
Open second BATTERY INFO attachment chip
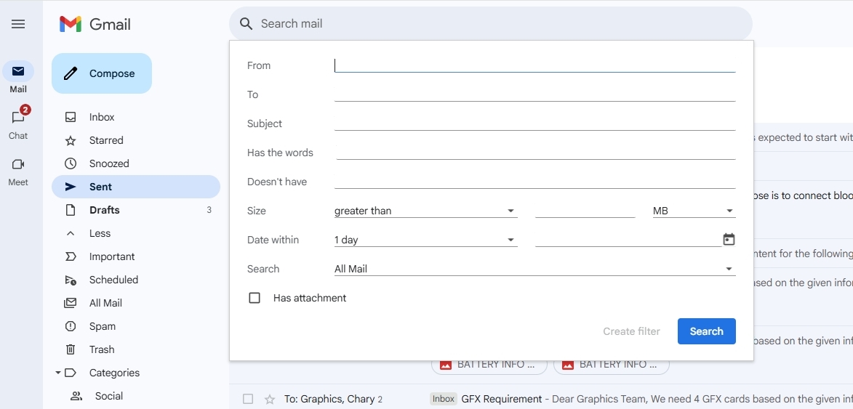point(611,365)
